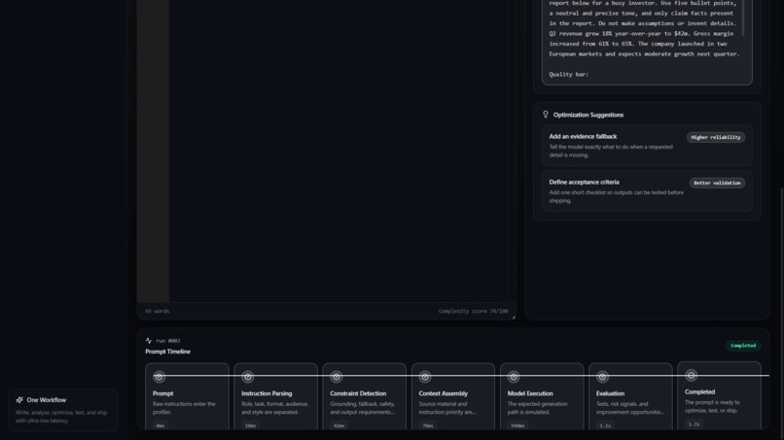Click the 42ms duration chip on Constraint Detection
Screen dimensions: 784x440
click(x=339, y=425)
